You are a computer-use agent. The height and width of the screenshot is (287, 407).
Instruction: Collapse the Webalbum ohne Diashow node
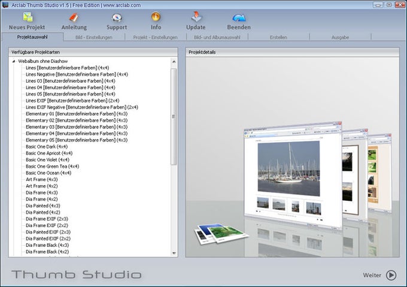point(14,61)
